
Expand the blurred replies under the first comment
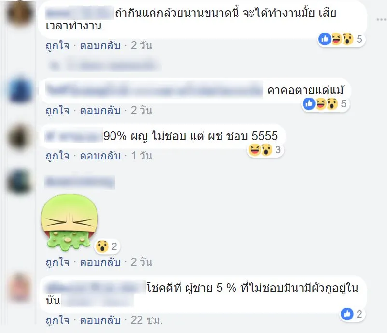[105, 65]
